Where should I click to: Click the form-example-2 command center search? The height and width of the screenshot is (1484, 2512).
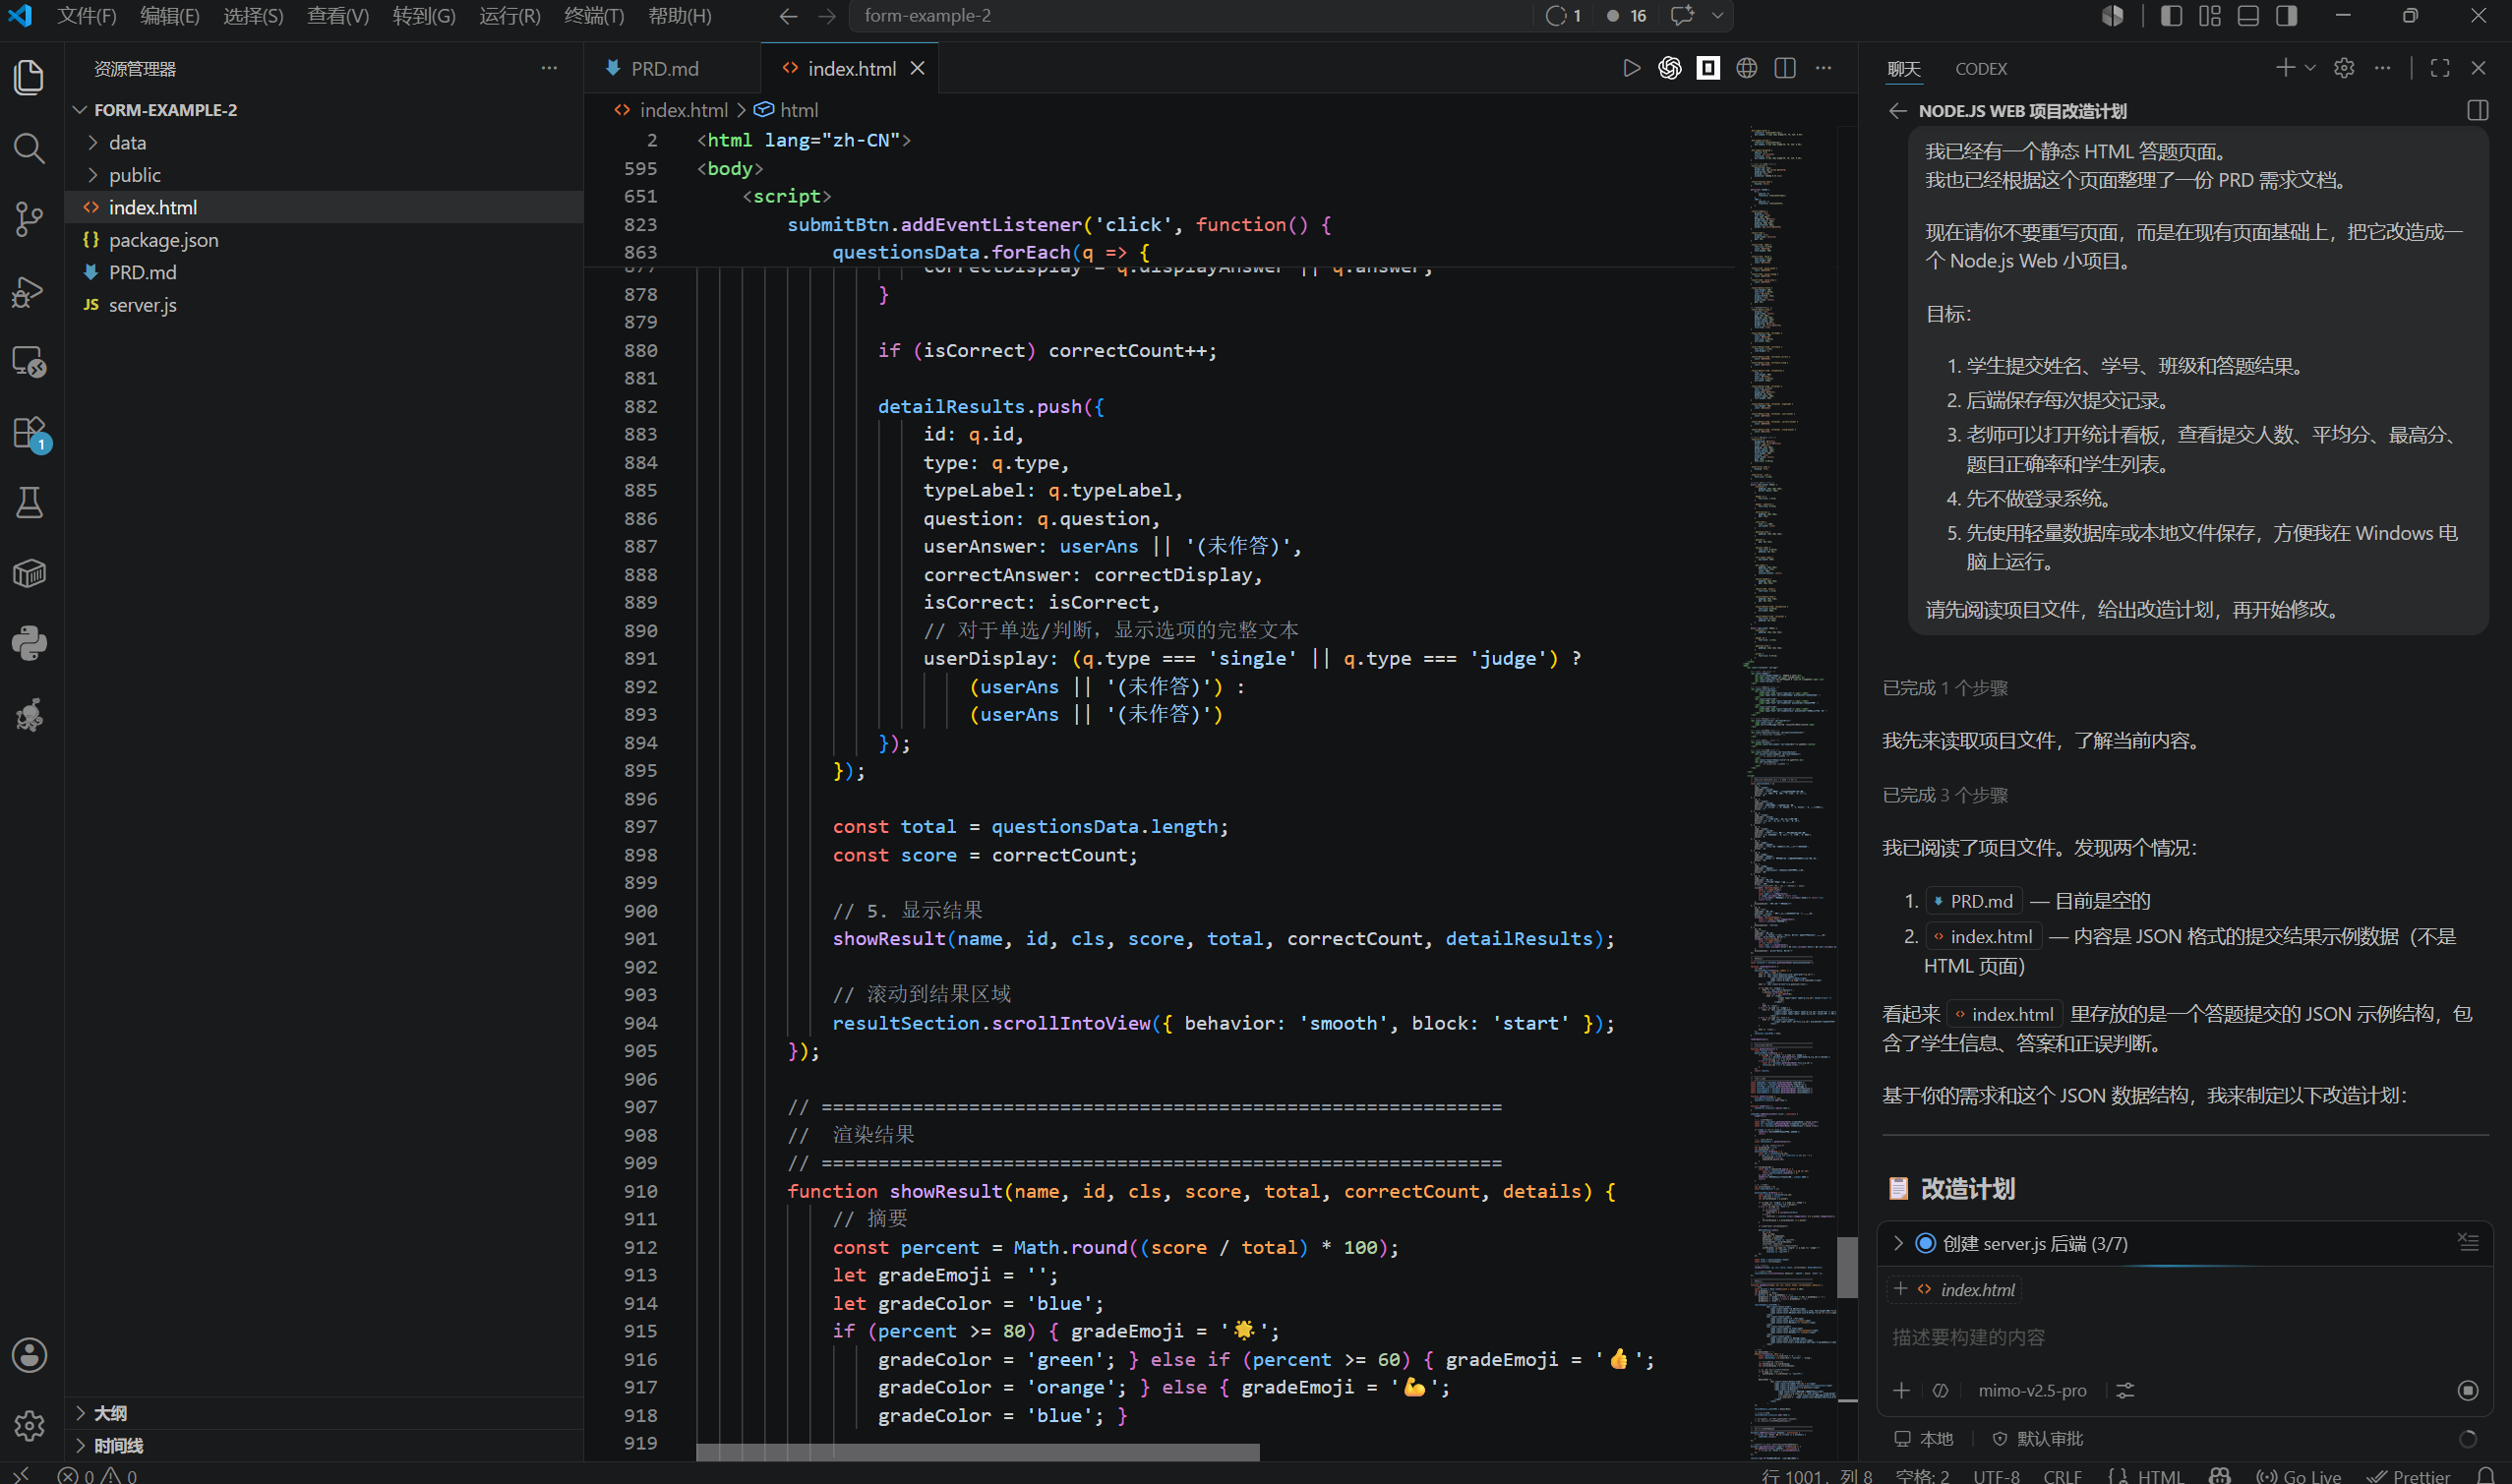[1190, 16]
